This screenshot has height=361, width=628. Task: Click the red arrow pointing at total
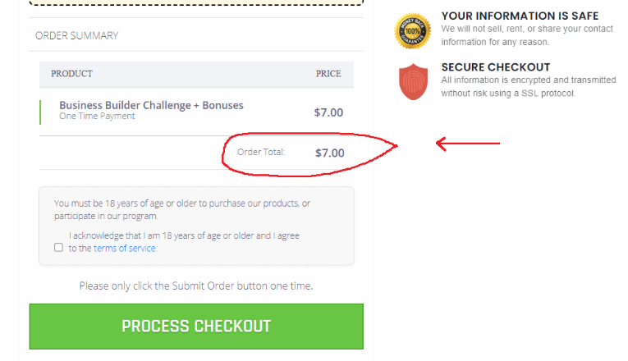tap(468, 144)
